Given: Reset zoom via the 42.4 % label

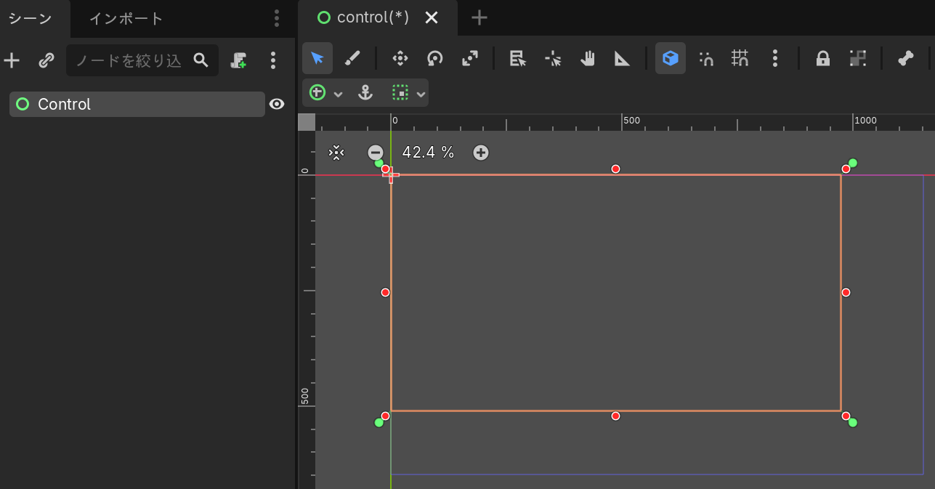Looking at the screenshot, I should tap(428, 153).
